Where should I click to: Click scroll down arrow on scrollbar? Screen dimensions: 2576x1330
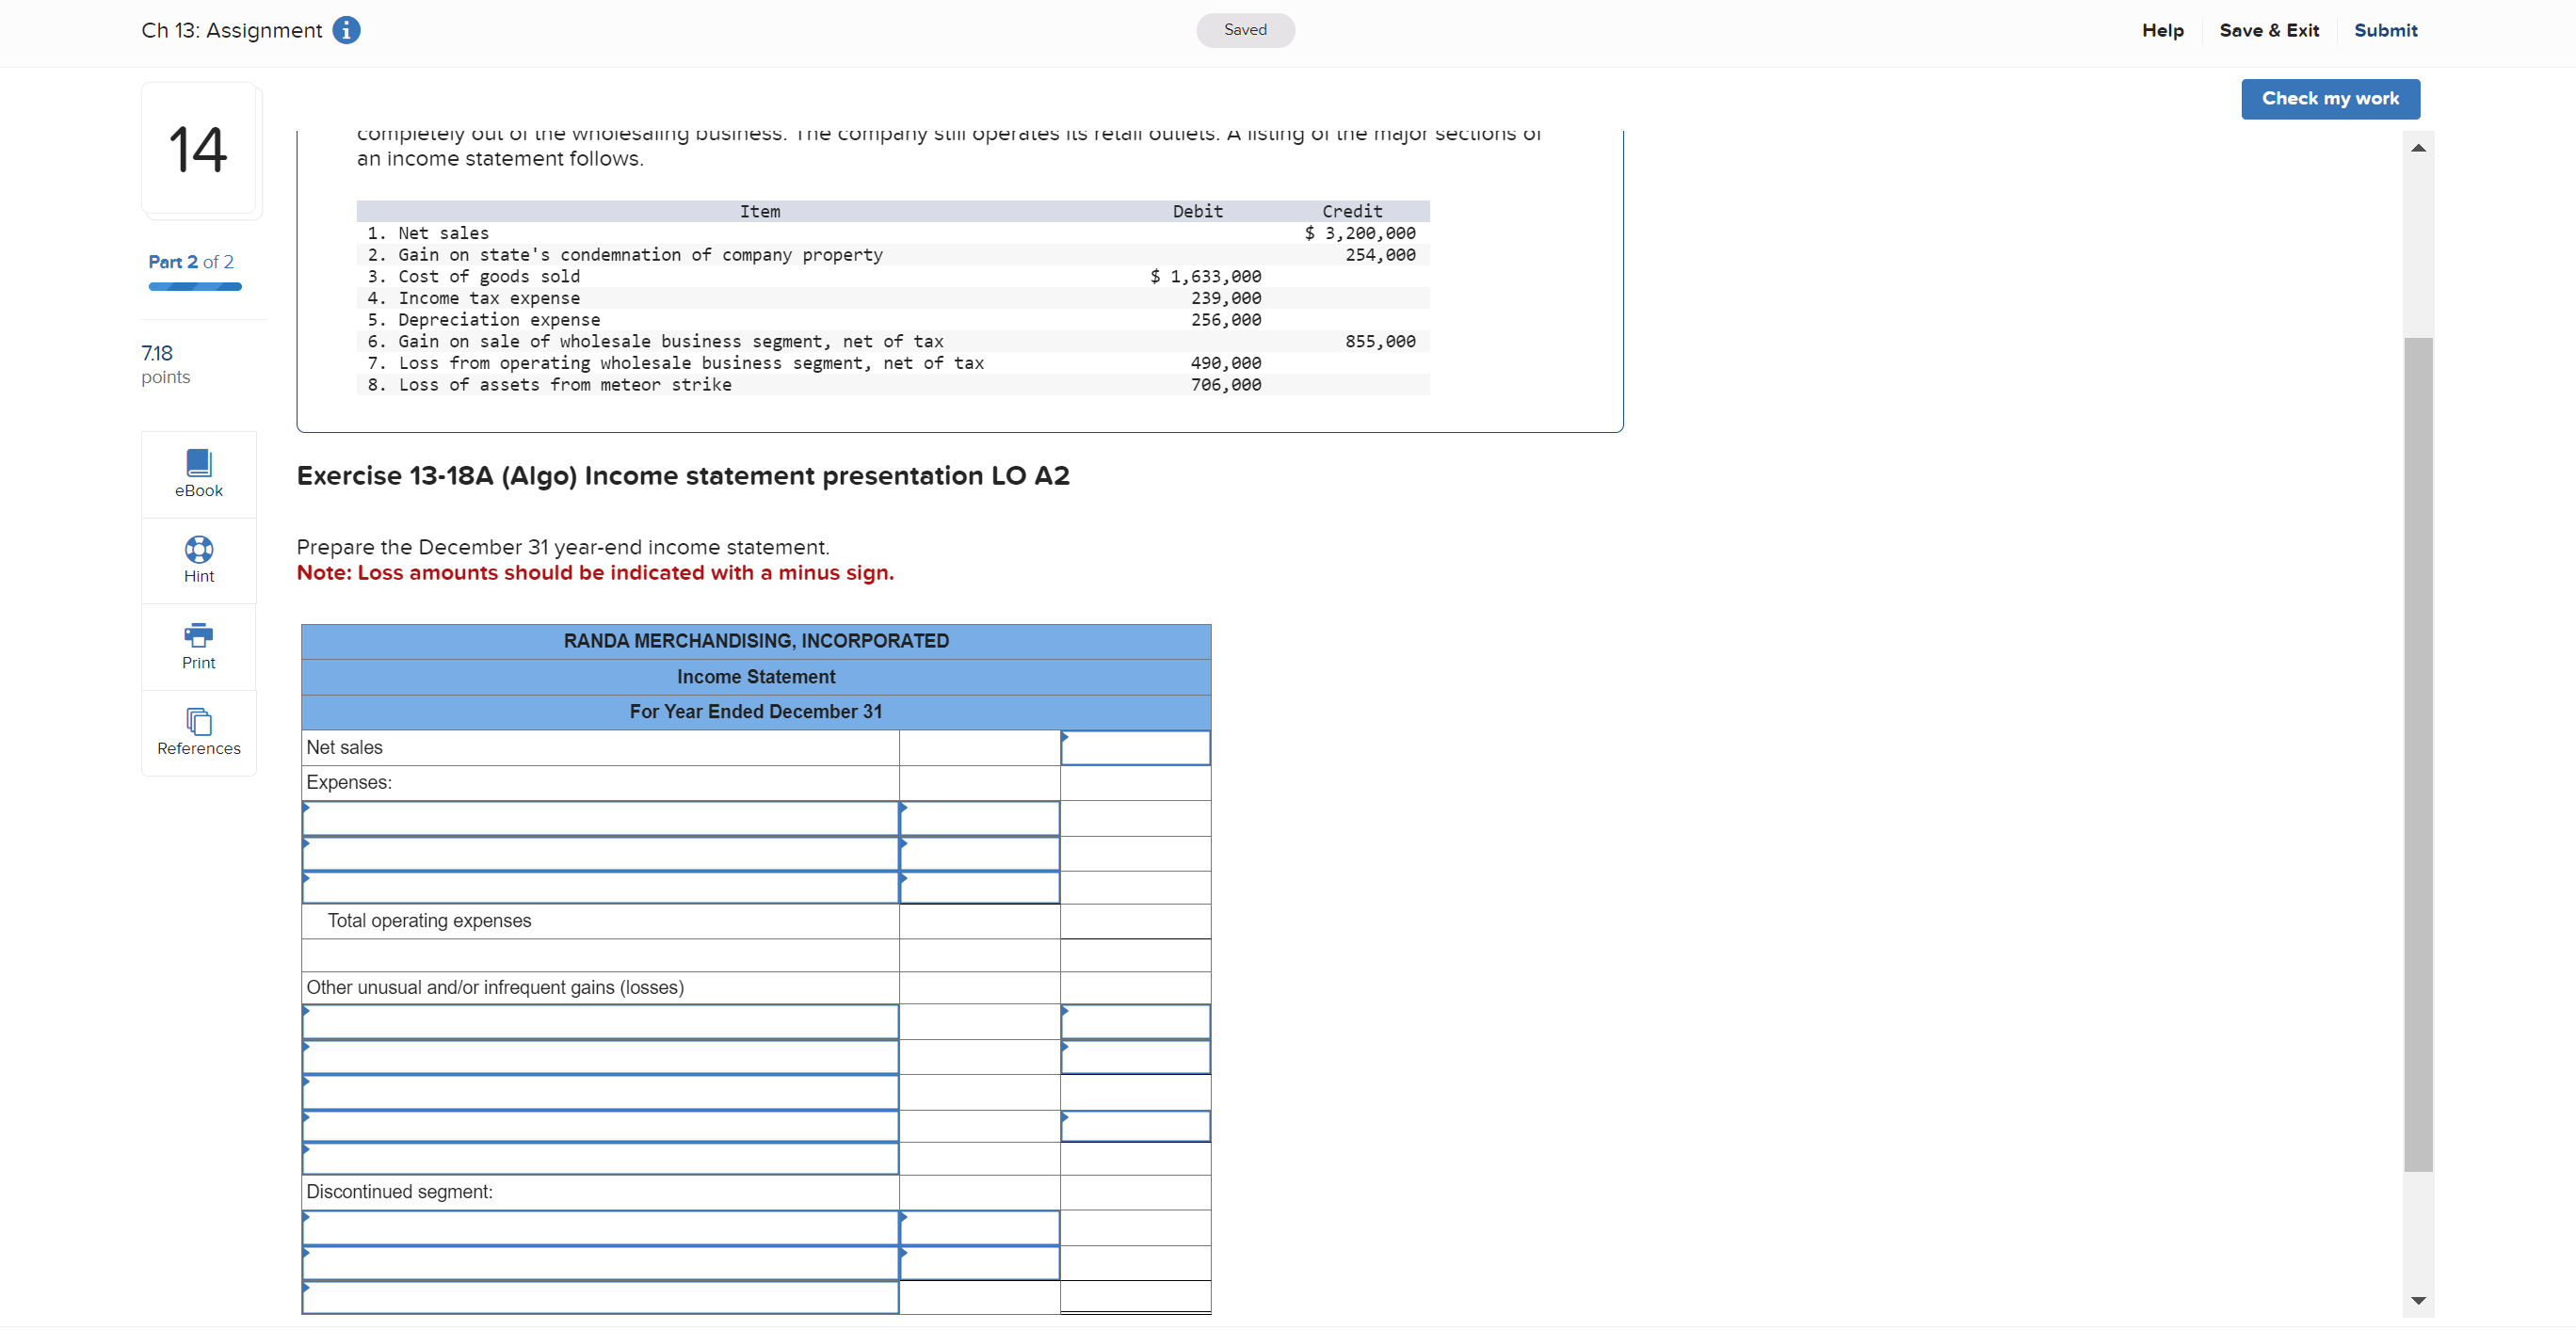tap(2417, 1300)
